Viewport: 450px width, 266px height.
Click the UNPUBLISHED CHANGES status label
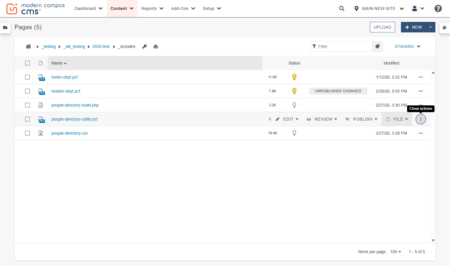click(x=338, y=91)
